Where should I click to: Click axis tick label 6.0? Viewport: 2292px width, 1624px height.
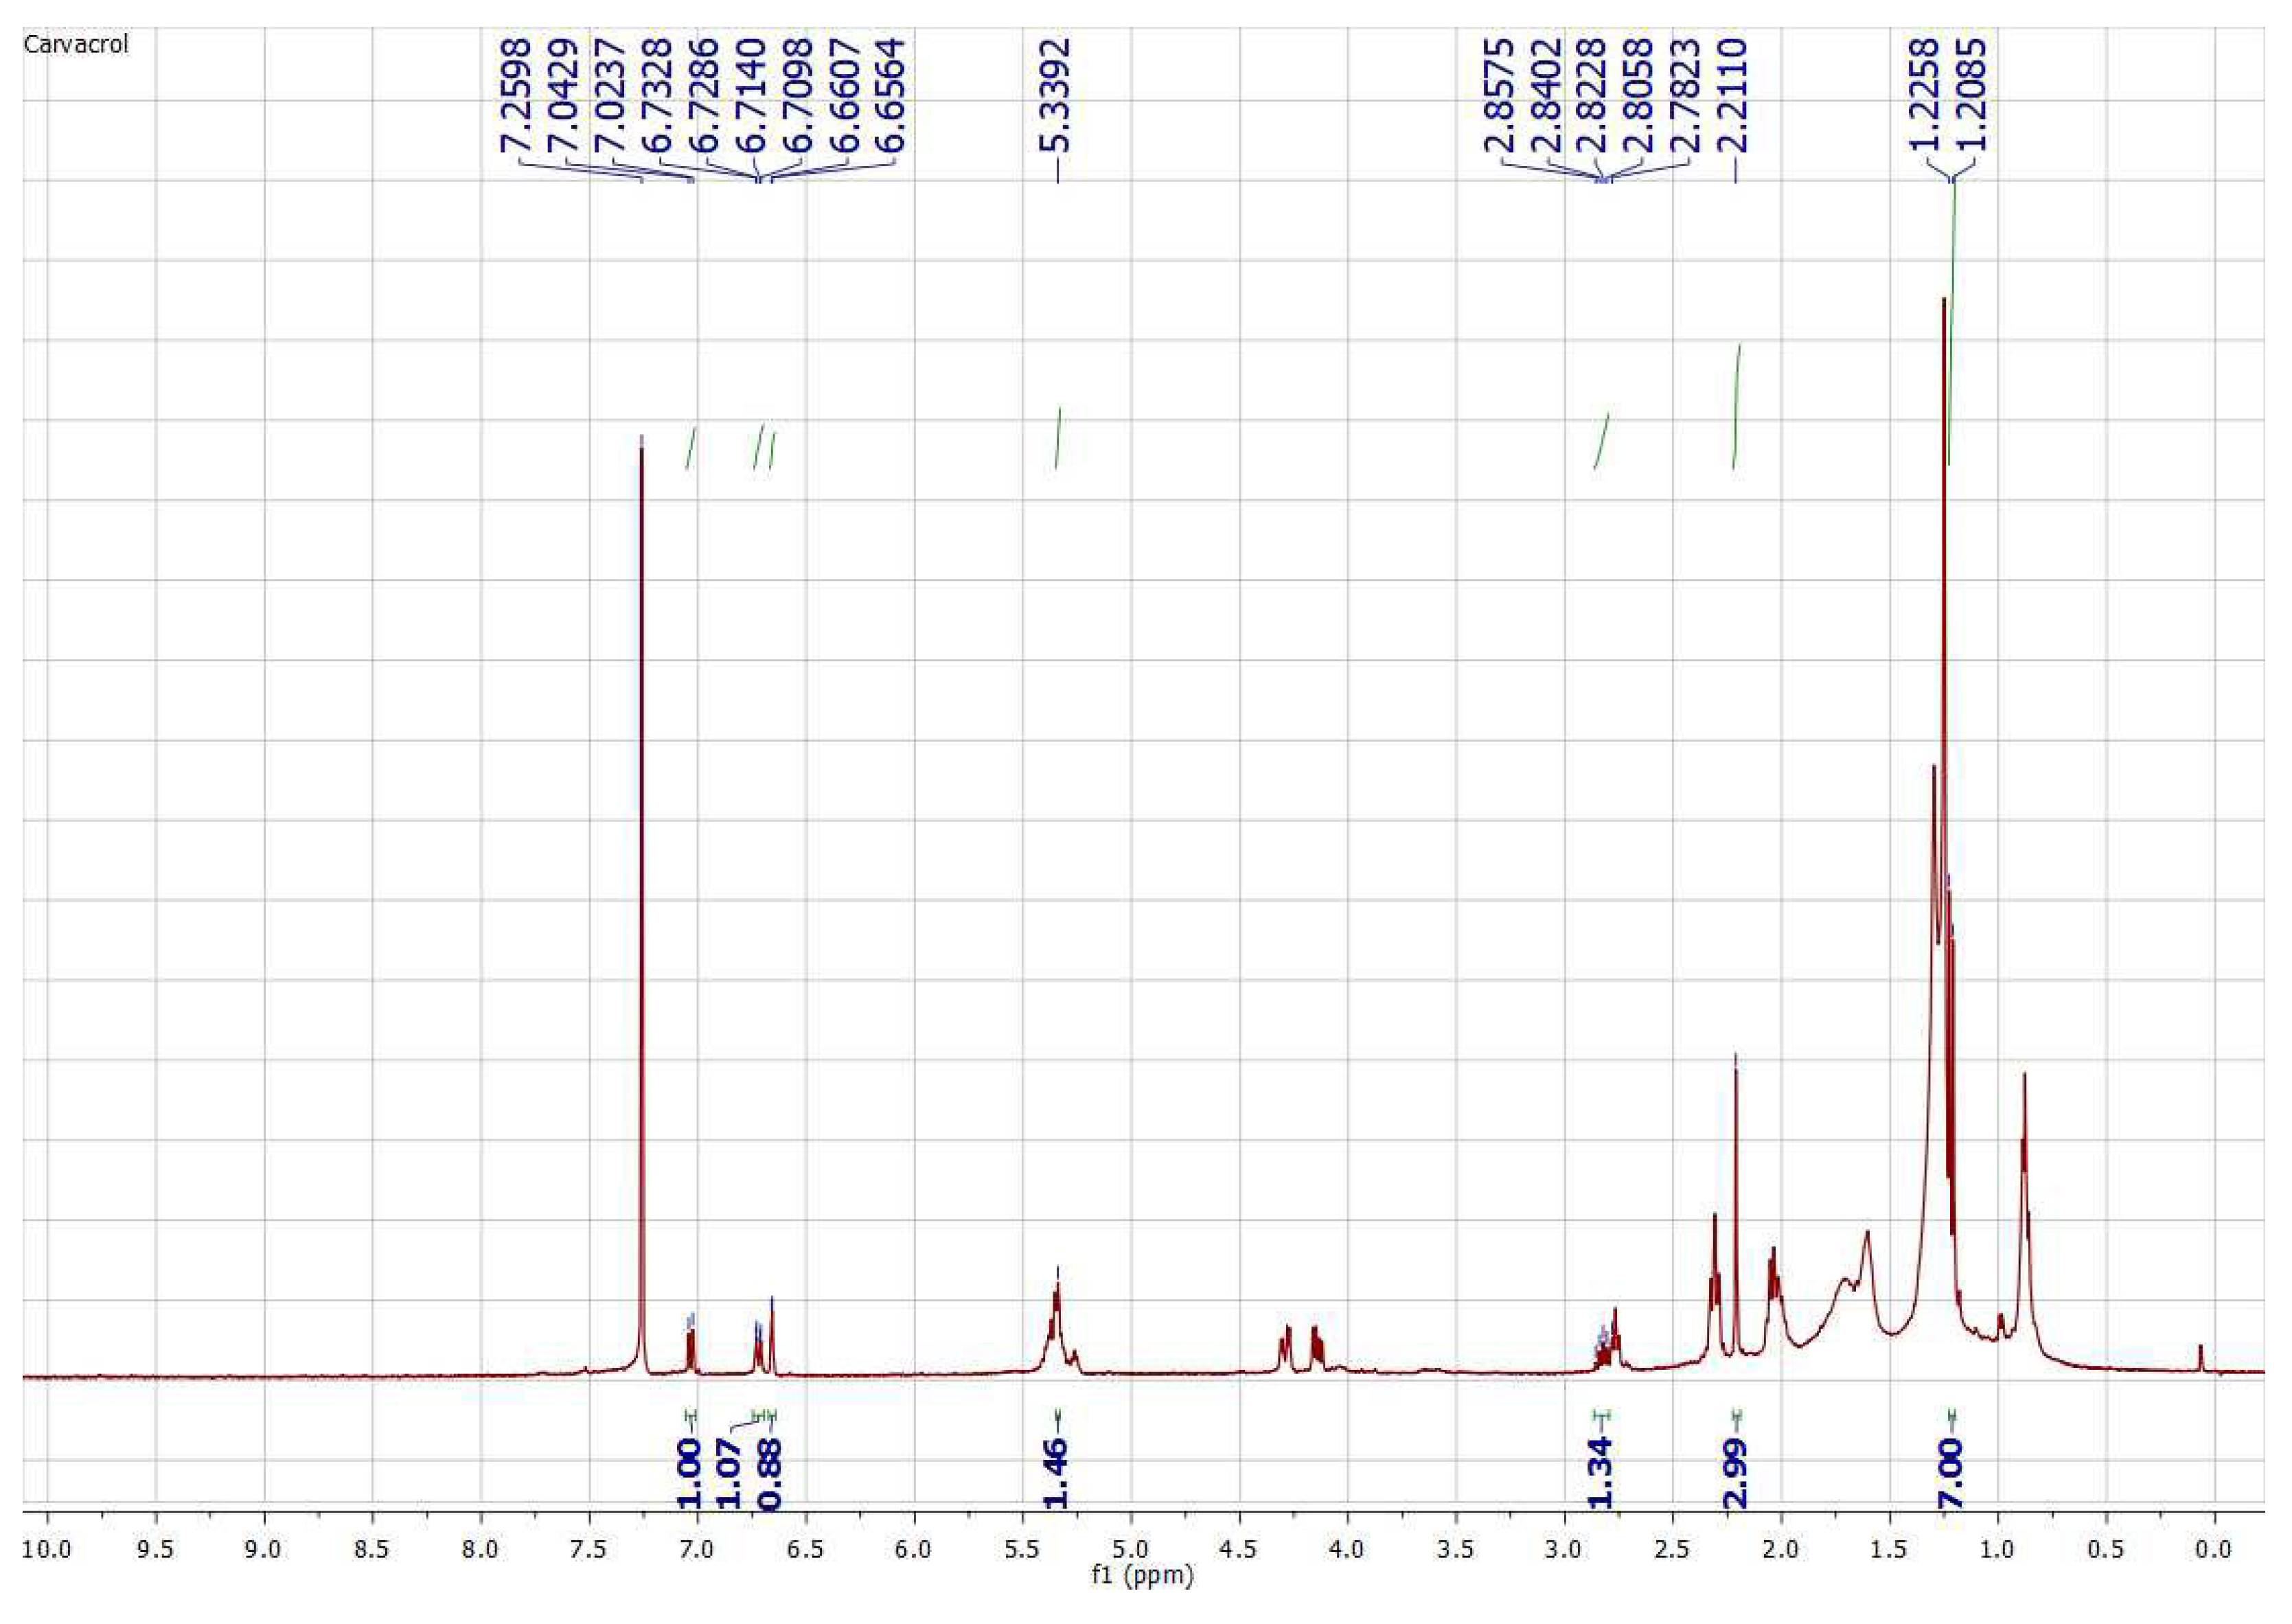tap(914, 1550)
